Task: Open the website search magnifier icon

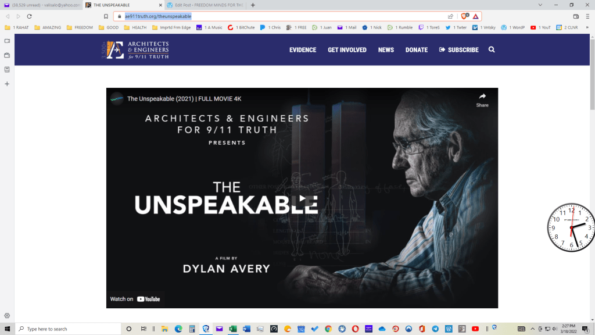Action: (492, 50)
